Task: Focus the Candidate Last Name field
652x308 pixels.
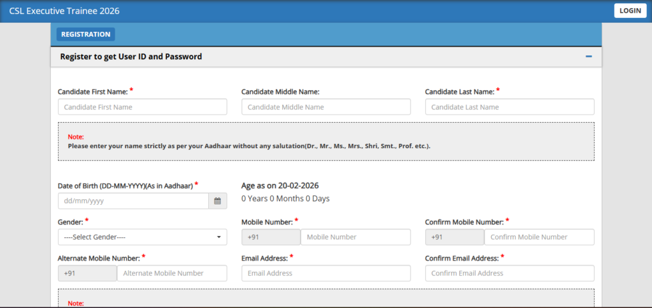Action: pos(509,107)
